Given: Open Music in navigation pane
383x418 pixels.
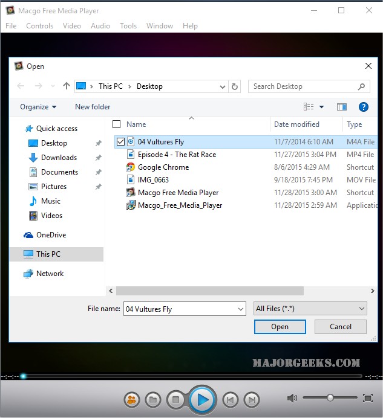Looking at the screenshot, I should point(50,201).
